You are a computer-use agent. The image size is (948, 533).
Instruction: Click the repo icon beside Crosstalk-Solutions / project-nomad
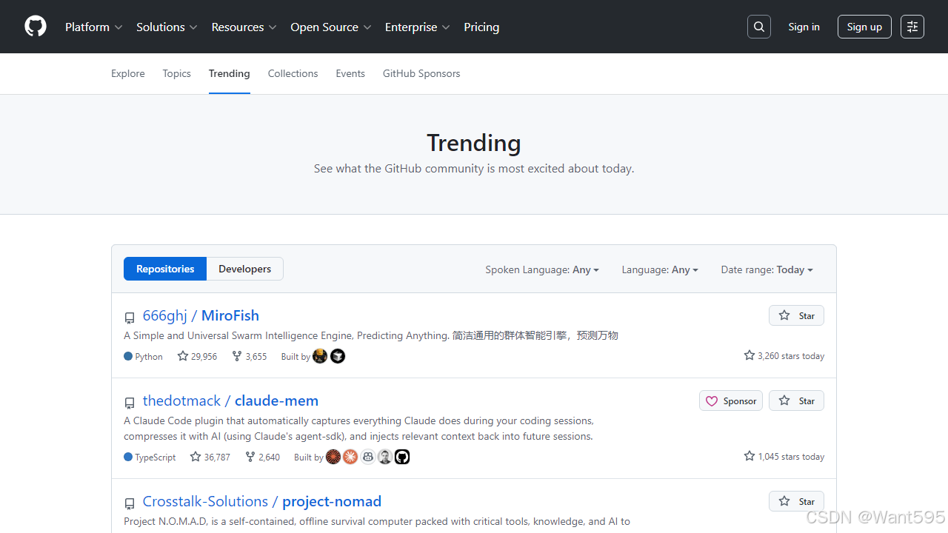pyautogui.click(x=130, y=503)
